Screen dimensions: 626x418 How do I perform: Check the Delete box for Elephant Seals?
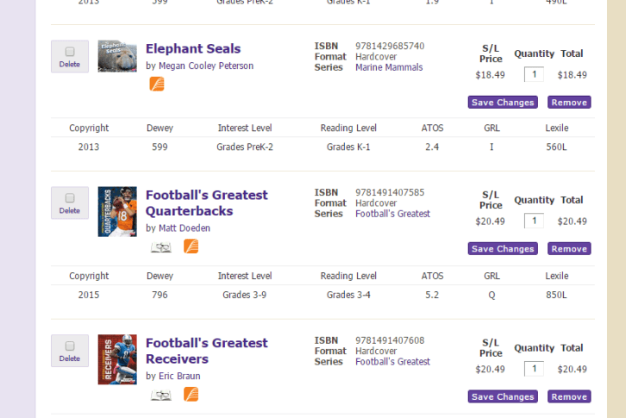(70, 52)
